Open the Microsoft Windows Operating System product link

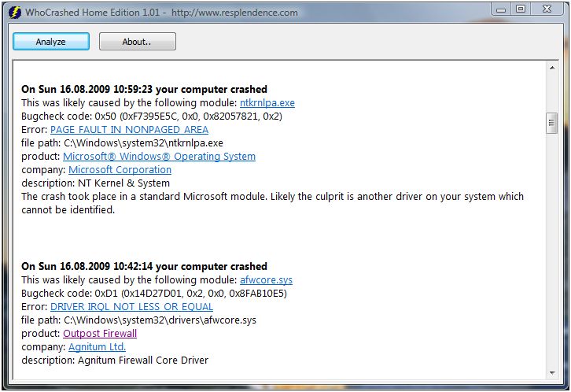[x=159, y=157]
